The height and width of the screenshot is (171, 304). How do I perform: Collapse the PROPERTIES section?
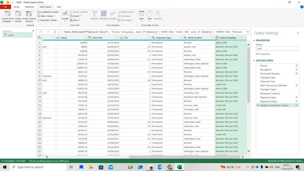[x=254, y=40]
